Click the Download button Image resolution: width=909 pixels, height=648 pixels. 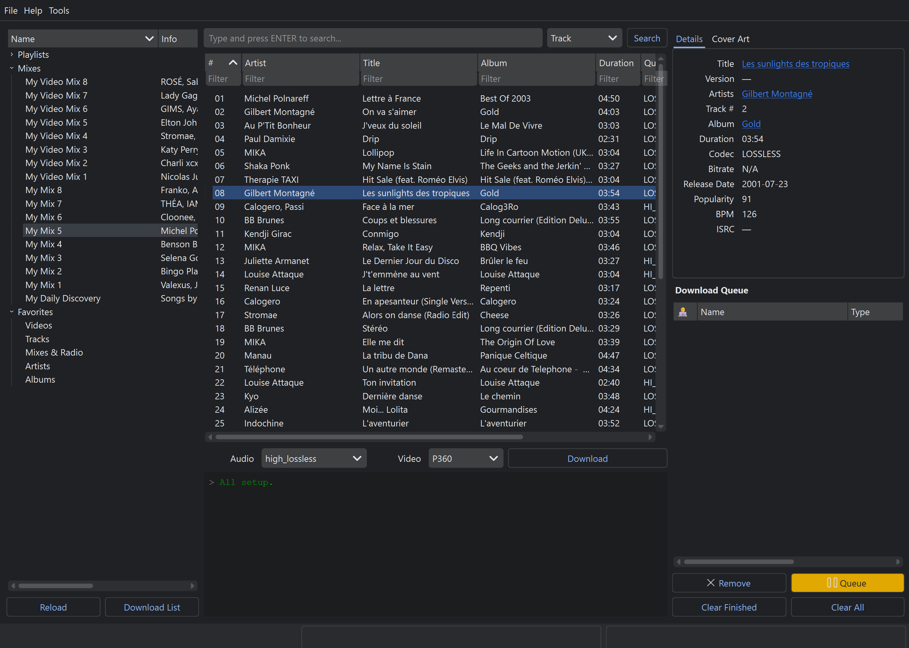(587, 459)
